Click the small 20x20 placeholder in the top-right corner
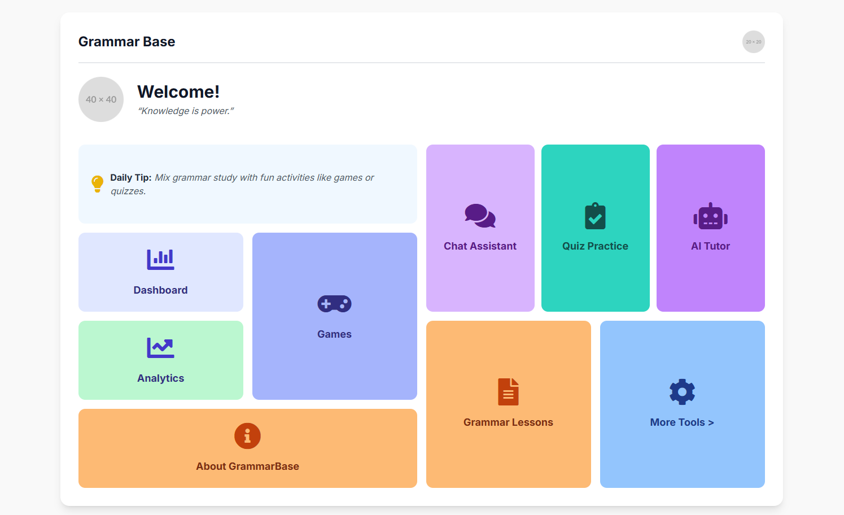Viewport: 844px width, 515px height. click(754, 42)
